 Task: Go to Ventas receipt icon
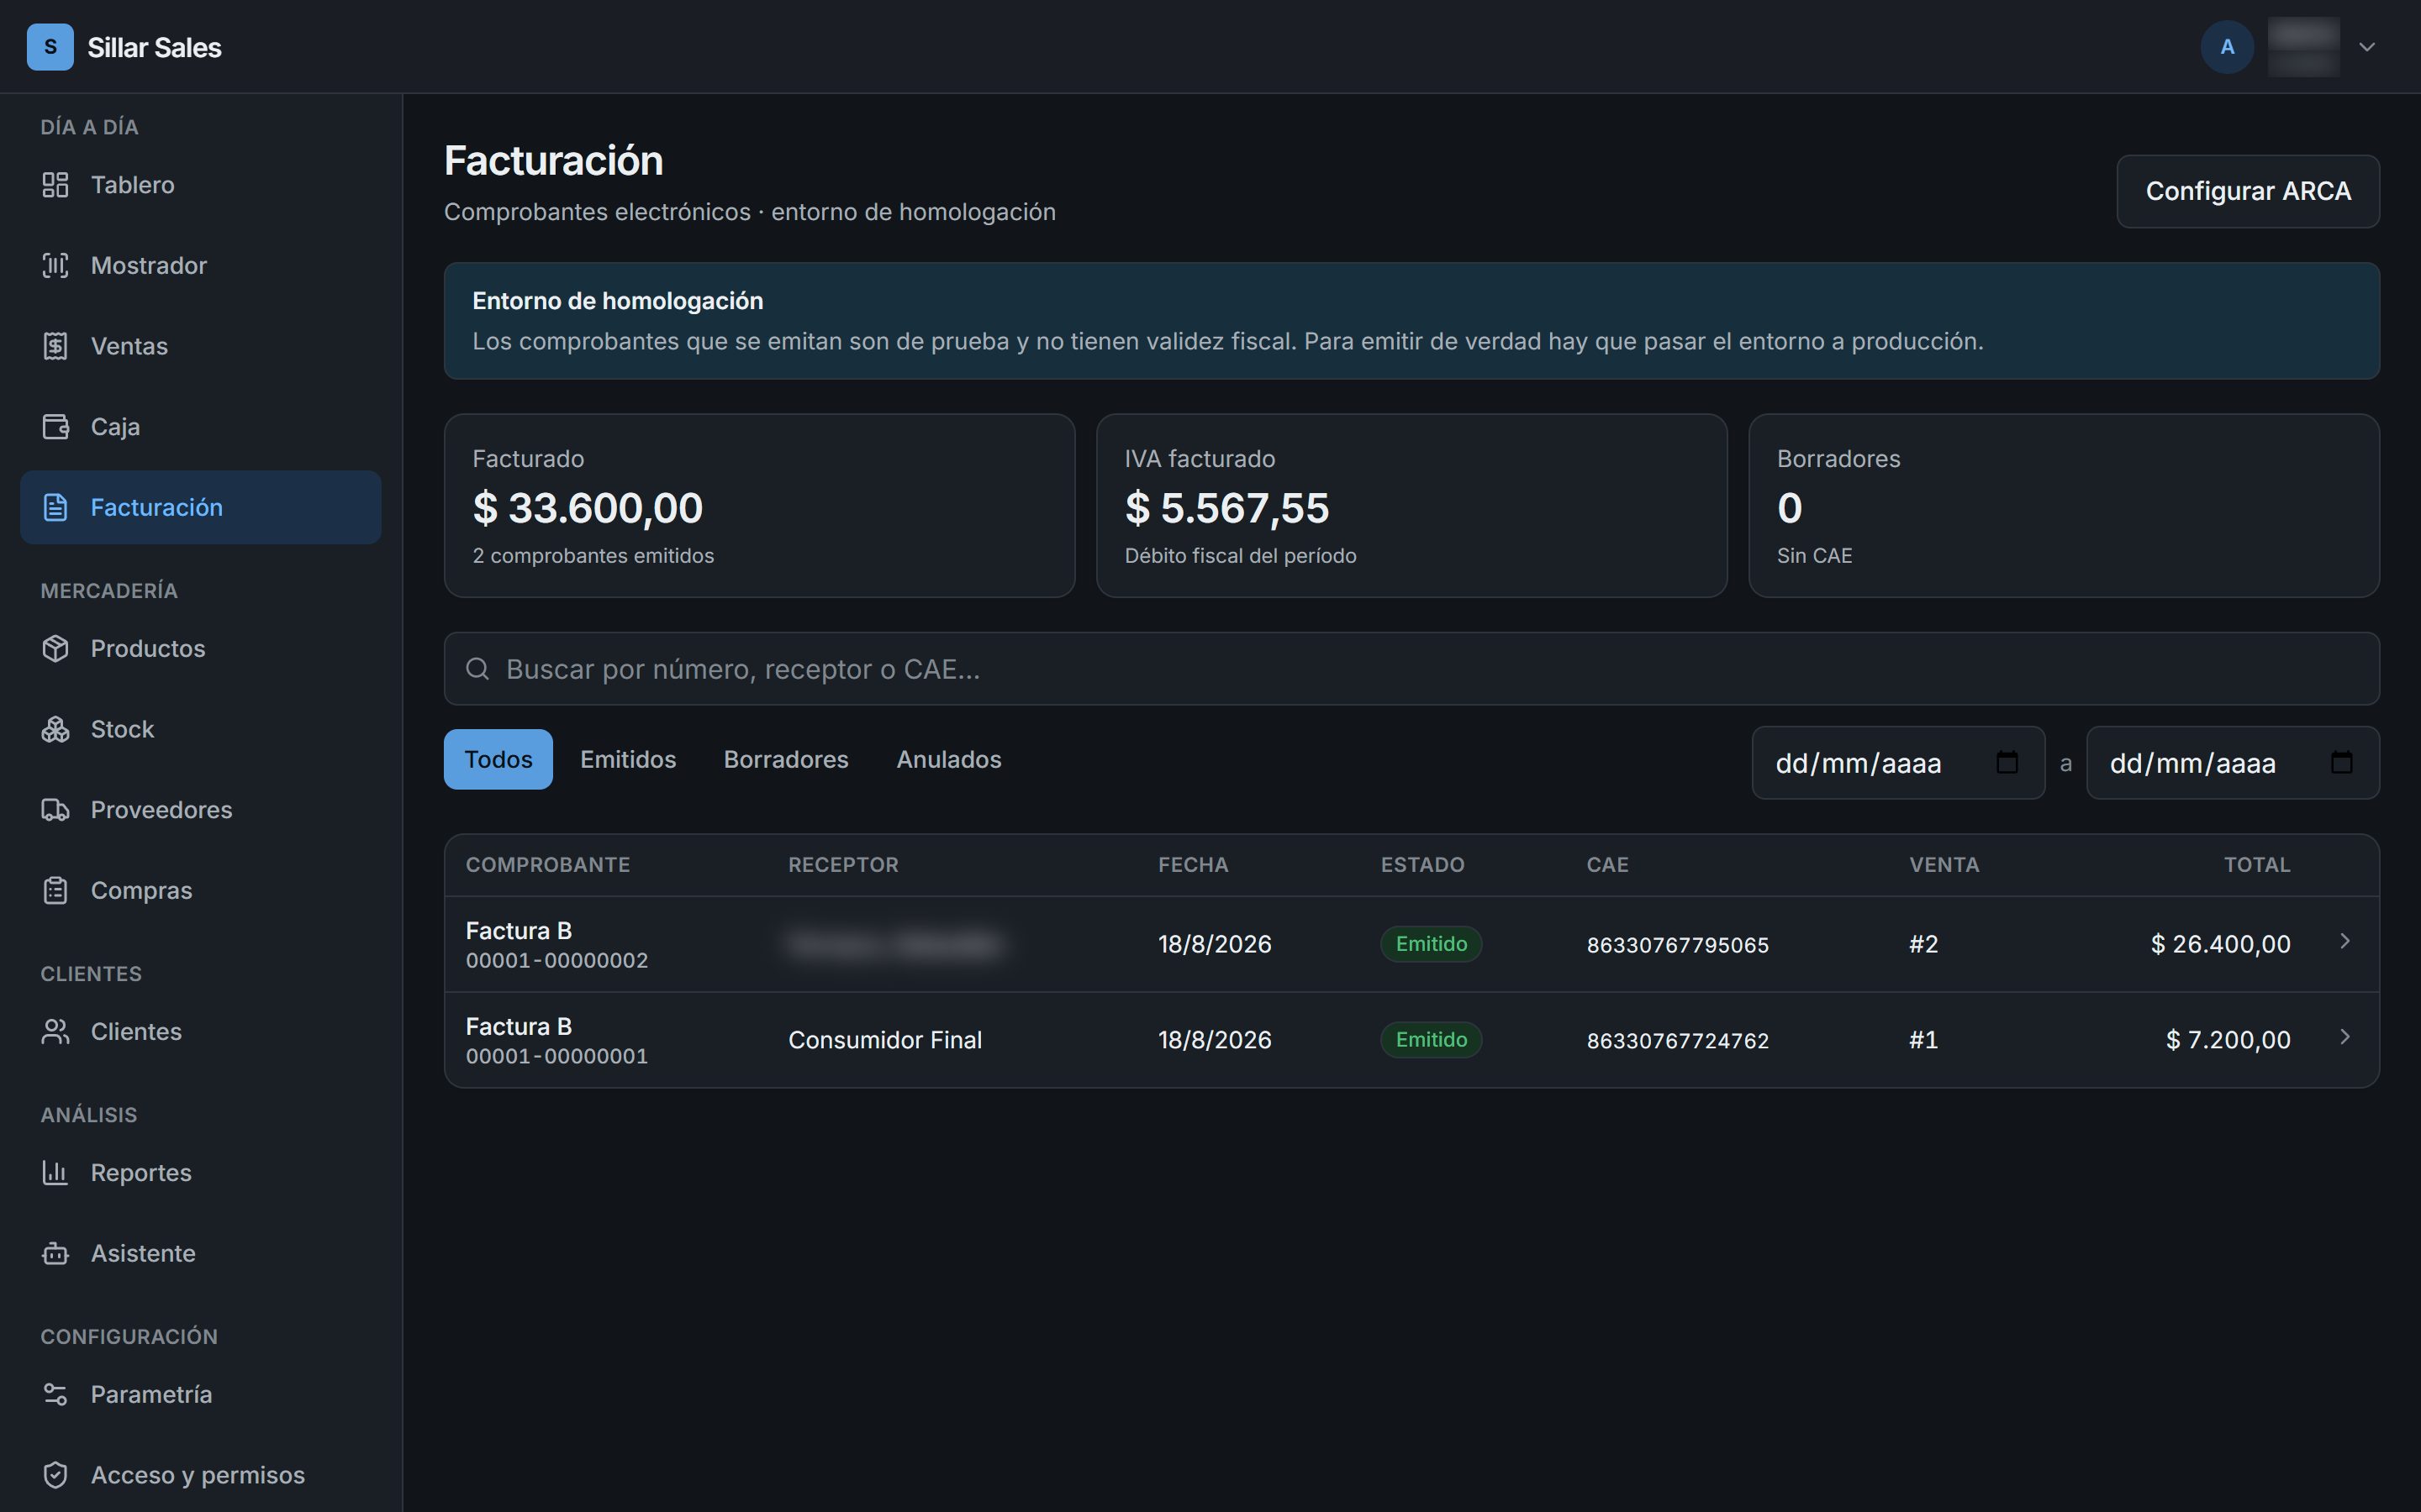(55, 346)
